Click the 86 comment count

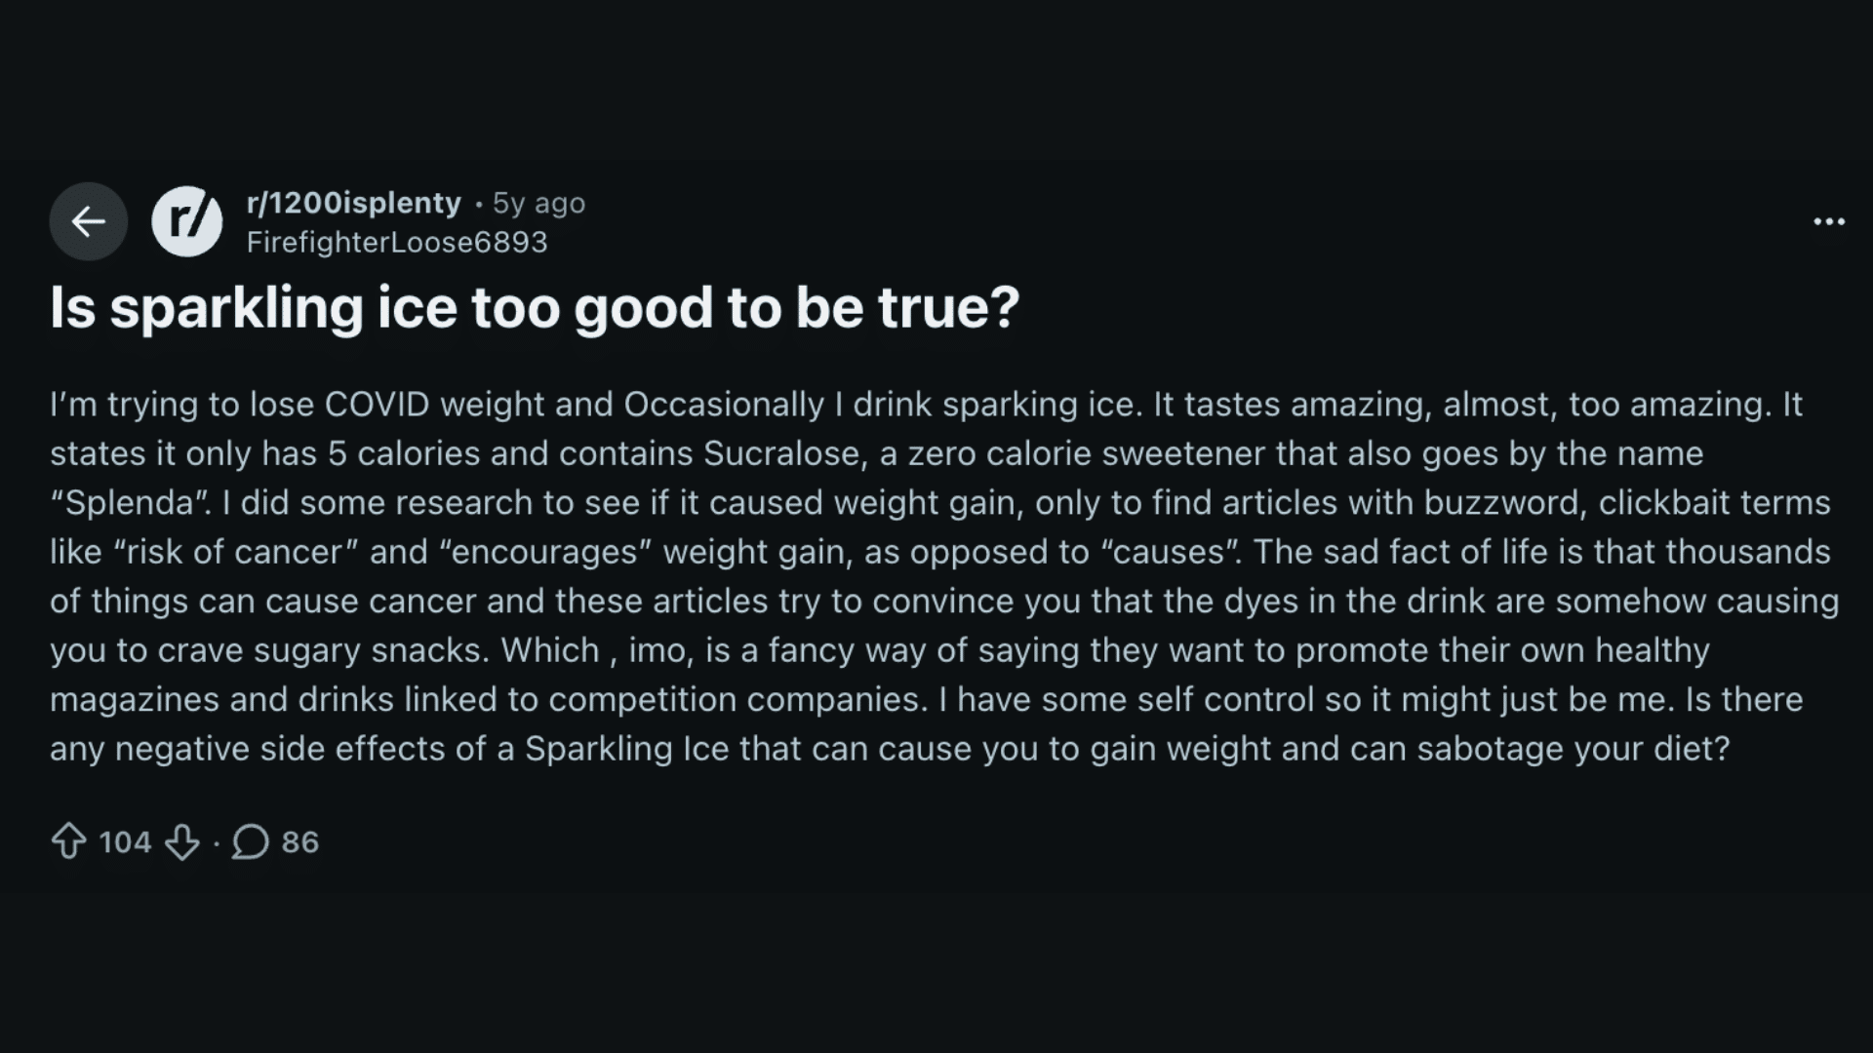[x=299, y=841]
